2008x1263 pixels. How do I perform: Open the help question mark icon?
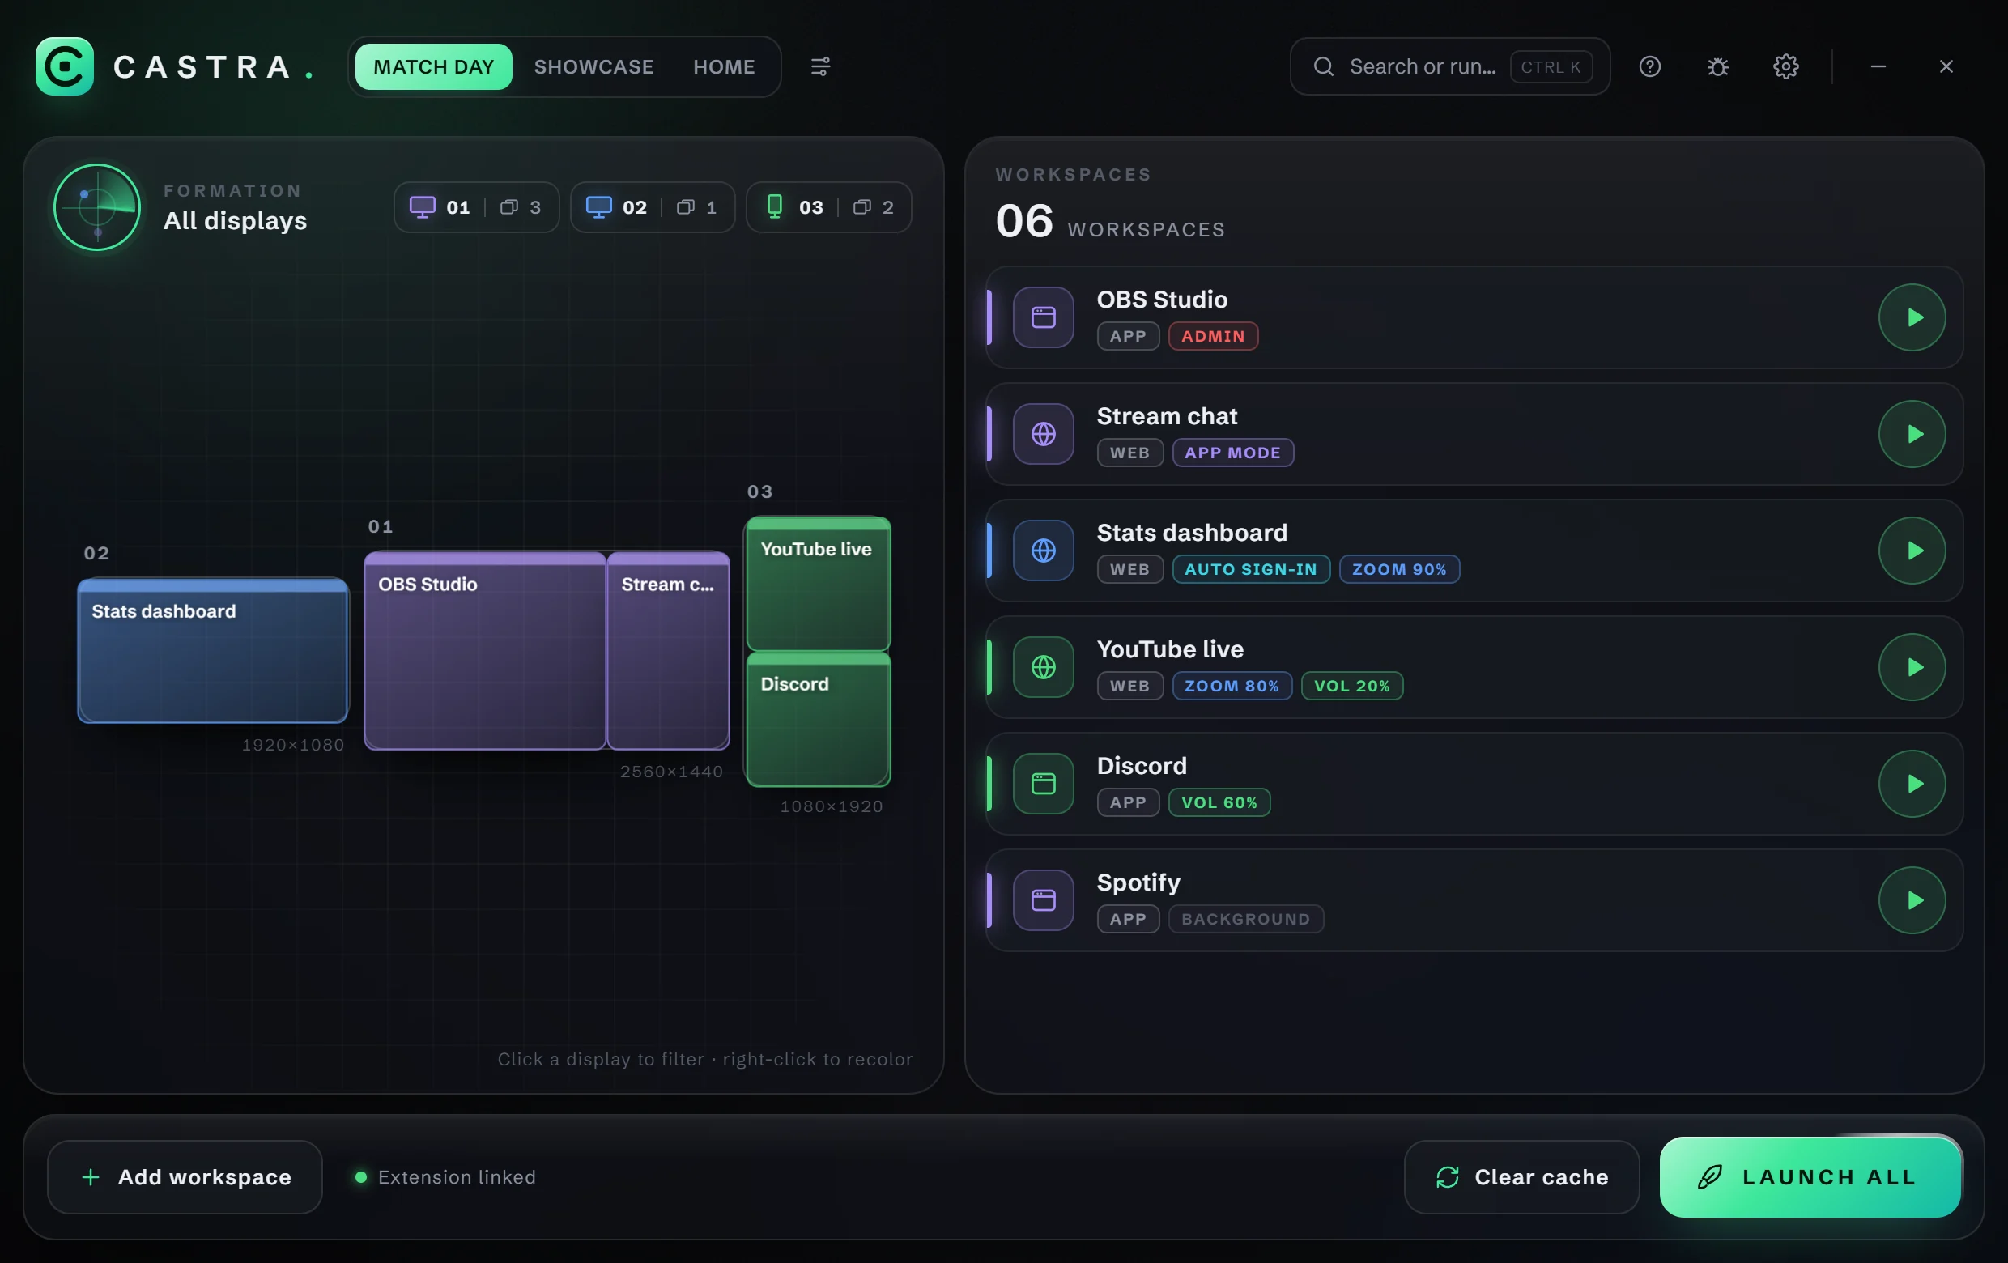click(1649, 66)
